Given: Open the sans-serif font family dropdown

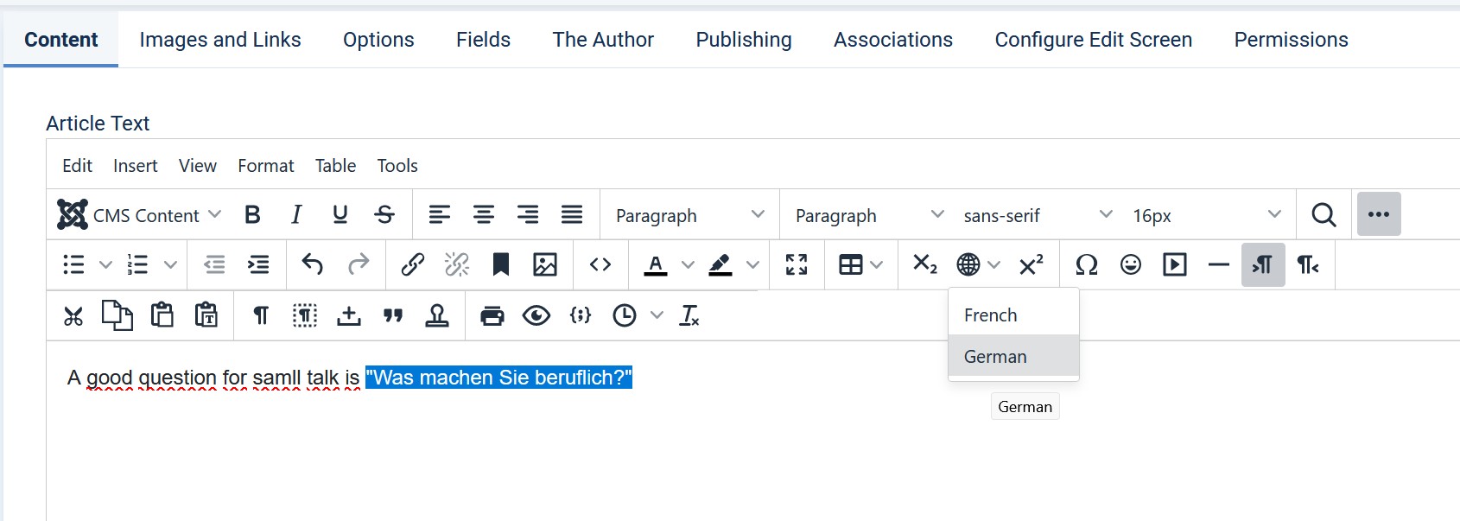Looking at the screenshot, I should 1037,215.
